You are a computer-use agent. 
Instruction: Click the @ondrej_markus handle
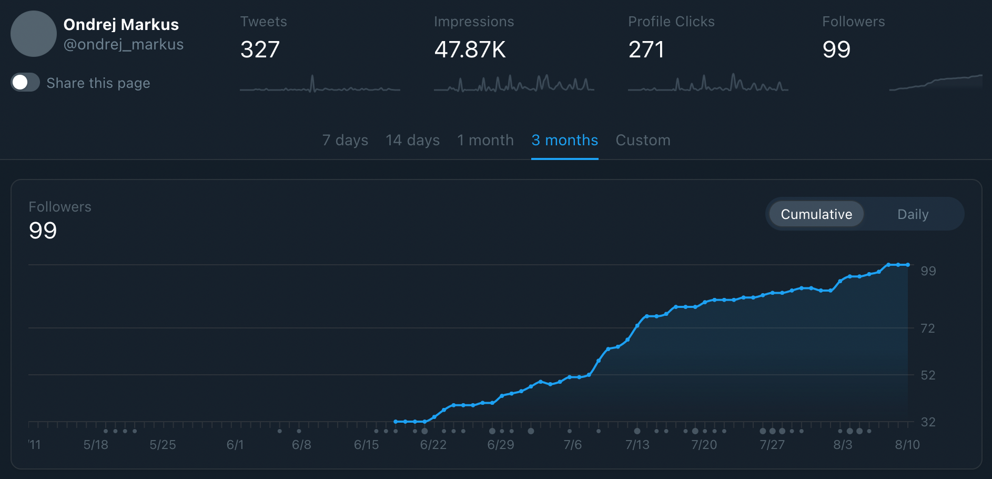pos(124,44)
